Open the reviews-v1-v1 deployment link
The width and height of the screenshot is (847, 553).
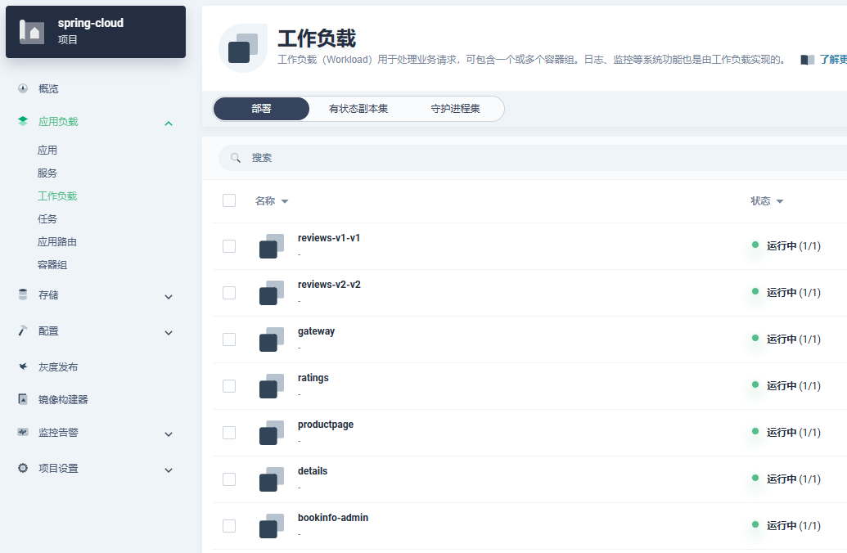point(329,237)
